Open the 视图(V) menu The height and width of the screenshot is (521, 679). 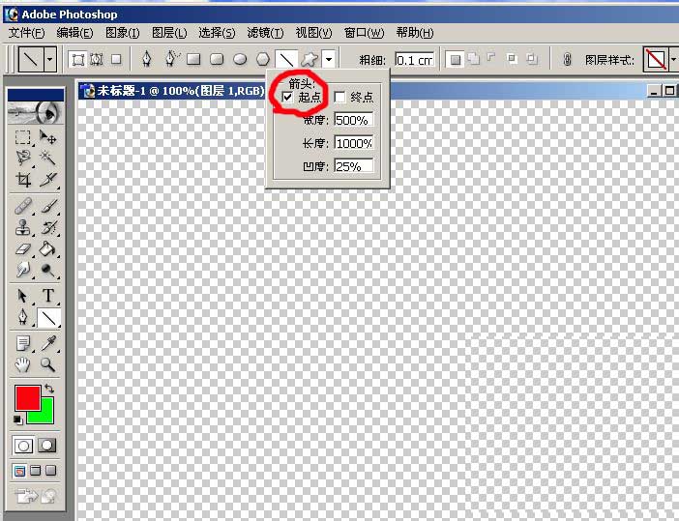pyautogui.click(x=313, y=33)
